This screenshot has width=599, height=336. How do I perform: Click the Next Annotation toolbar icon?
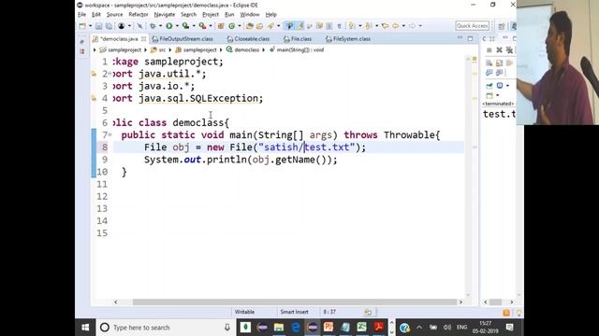pyautogui.click(x=352, y=26)
